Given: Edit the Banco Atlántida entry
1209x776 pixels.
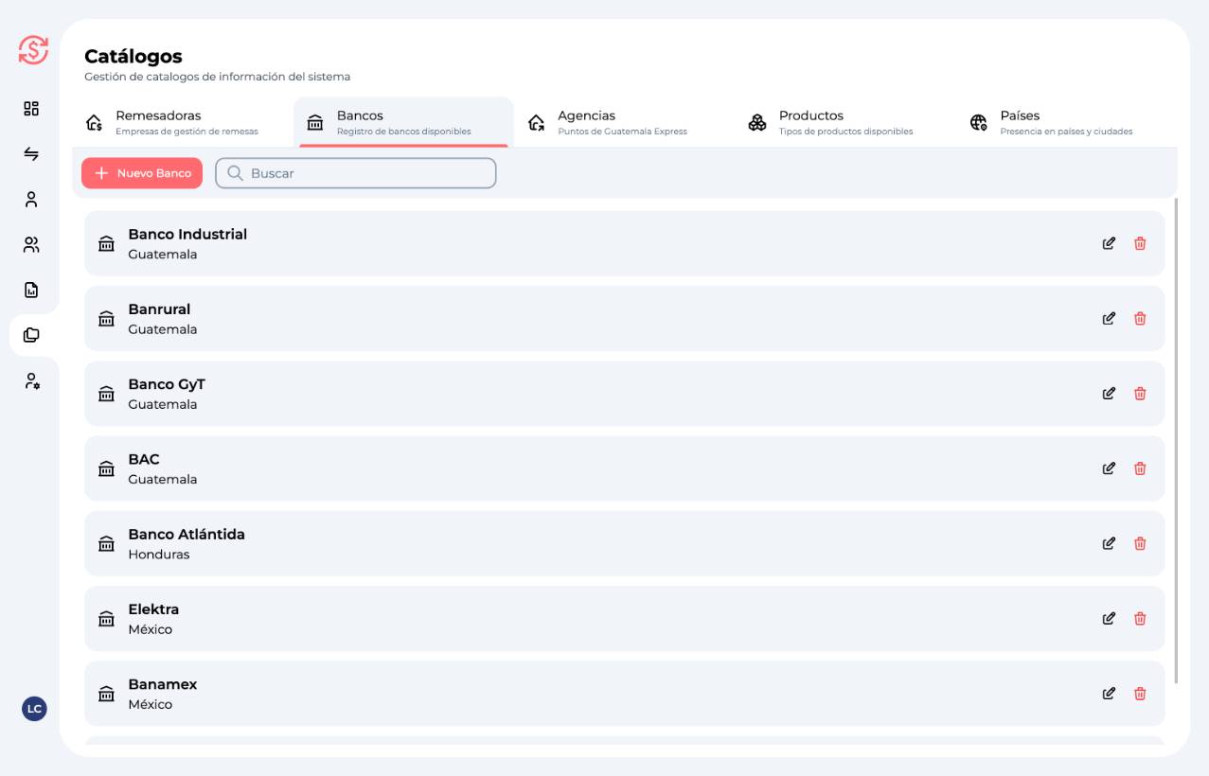Looking at the screenshot, I should pyautogui.click(x=1109, y=543).
